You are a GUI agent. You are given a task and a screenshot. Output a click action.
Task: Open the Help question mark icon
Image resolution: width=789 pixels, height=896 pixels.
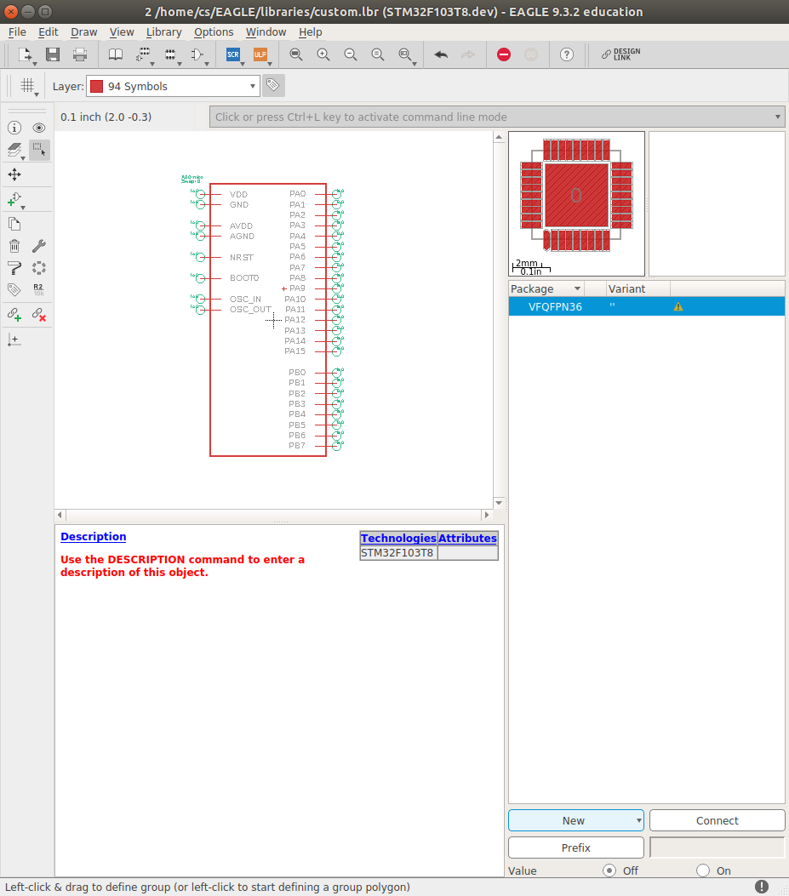click(x=567, y=54)
